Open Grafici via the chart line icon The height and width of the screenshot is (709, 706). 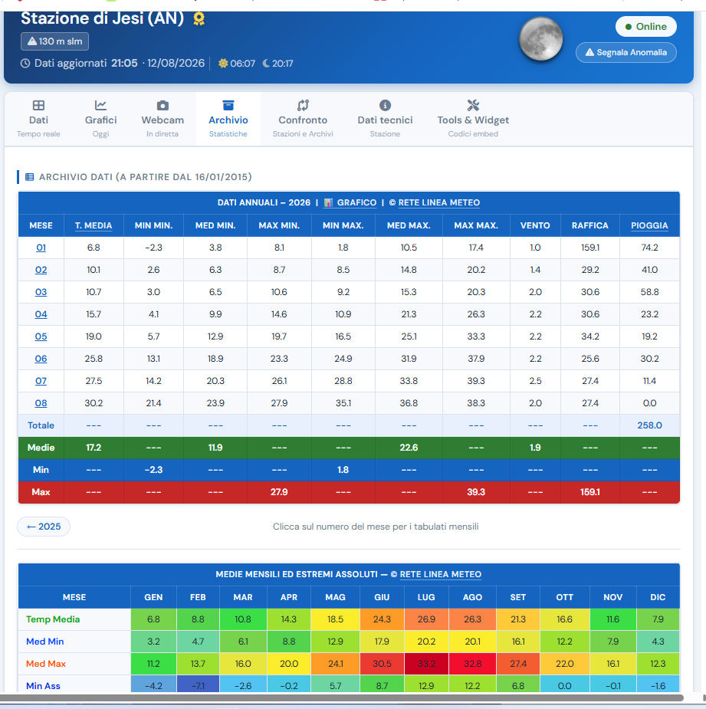point(100,105)
